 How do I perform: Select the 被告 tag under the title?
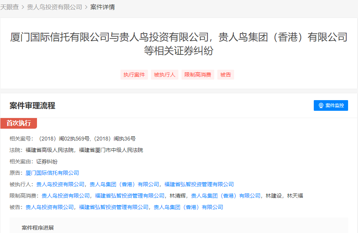pyautogui.click(x=226, y=75)
